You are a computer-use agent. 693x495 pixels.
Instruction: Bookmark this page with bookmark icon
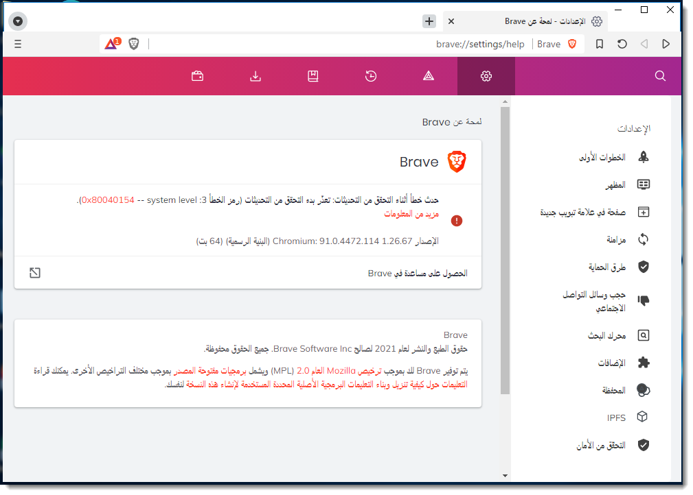click(x=600, y=44)
